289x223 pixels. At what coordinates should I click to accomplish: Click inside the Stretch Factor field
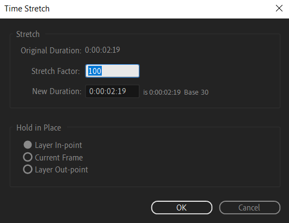[112, 71]
